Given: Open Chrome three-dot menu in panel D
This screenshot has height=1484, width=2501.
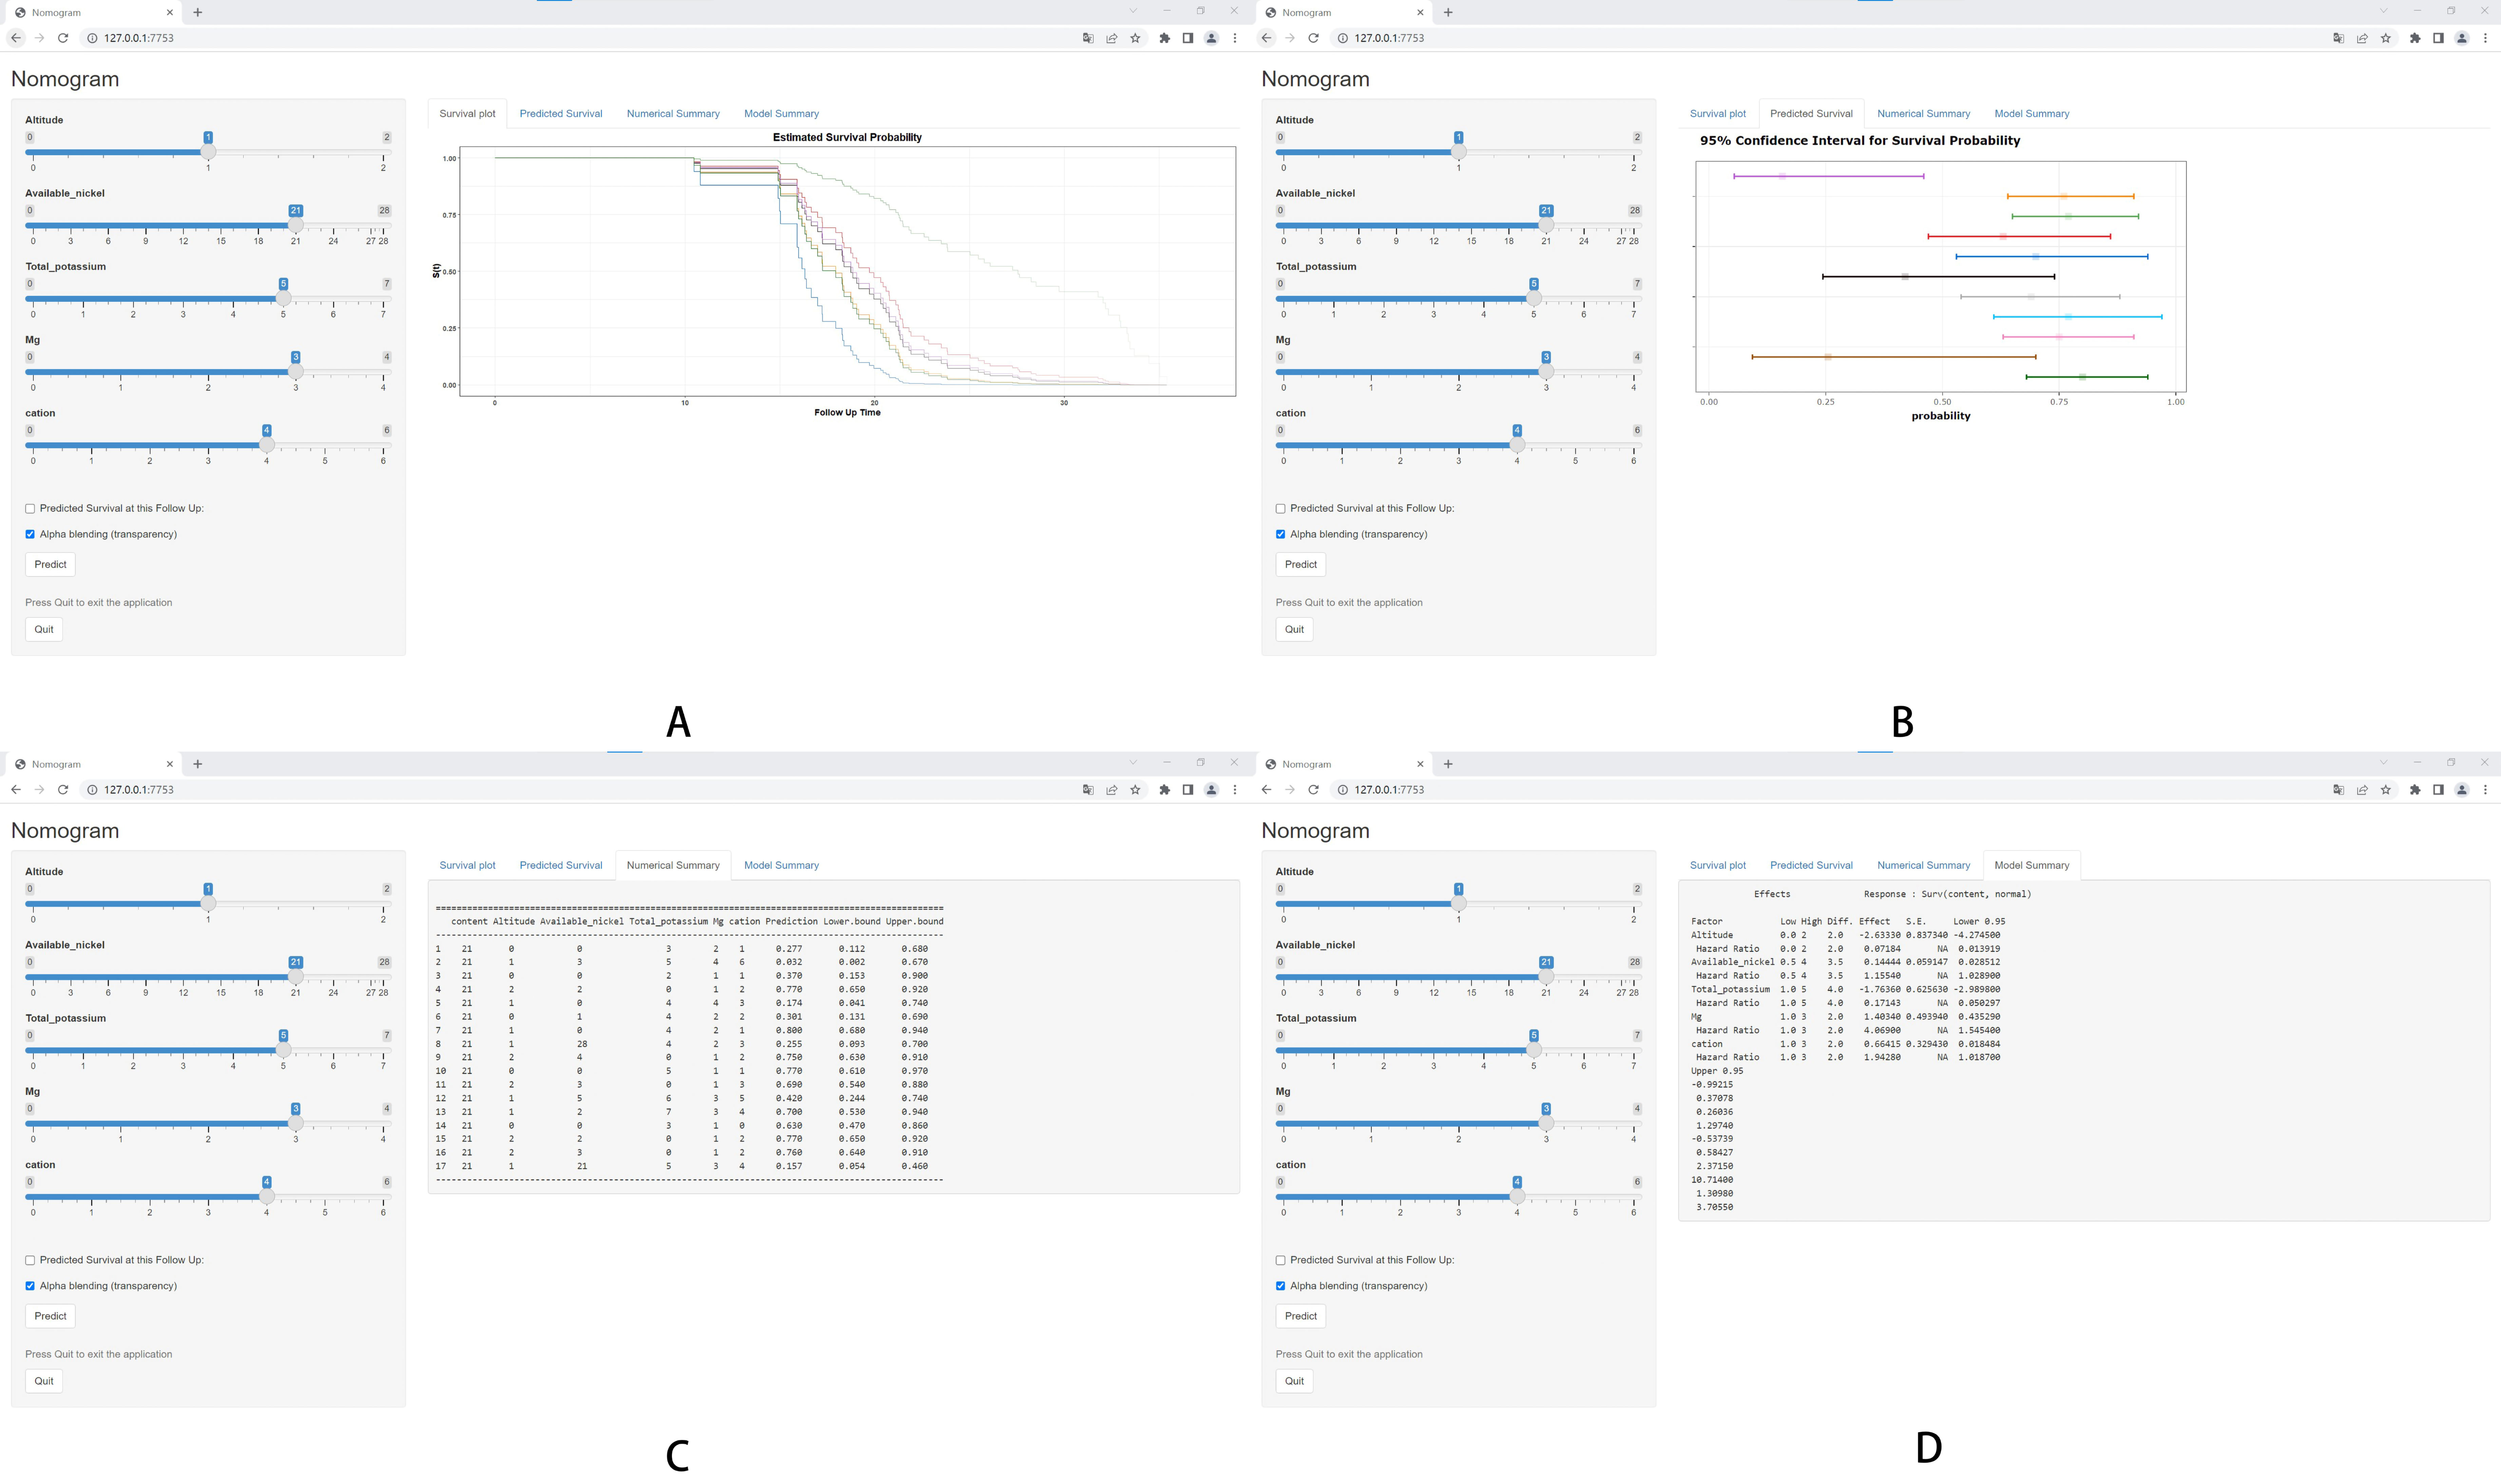Looking at the screenshot, I should click(2485, 790).
